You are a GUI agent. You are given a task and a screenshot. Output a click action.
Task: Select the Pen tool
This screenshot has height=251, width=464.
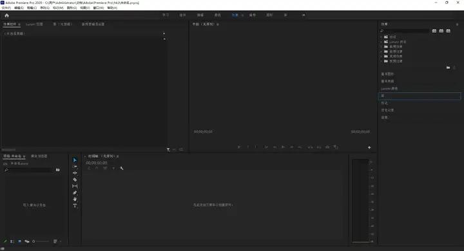point(75,193)
